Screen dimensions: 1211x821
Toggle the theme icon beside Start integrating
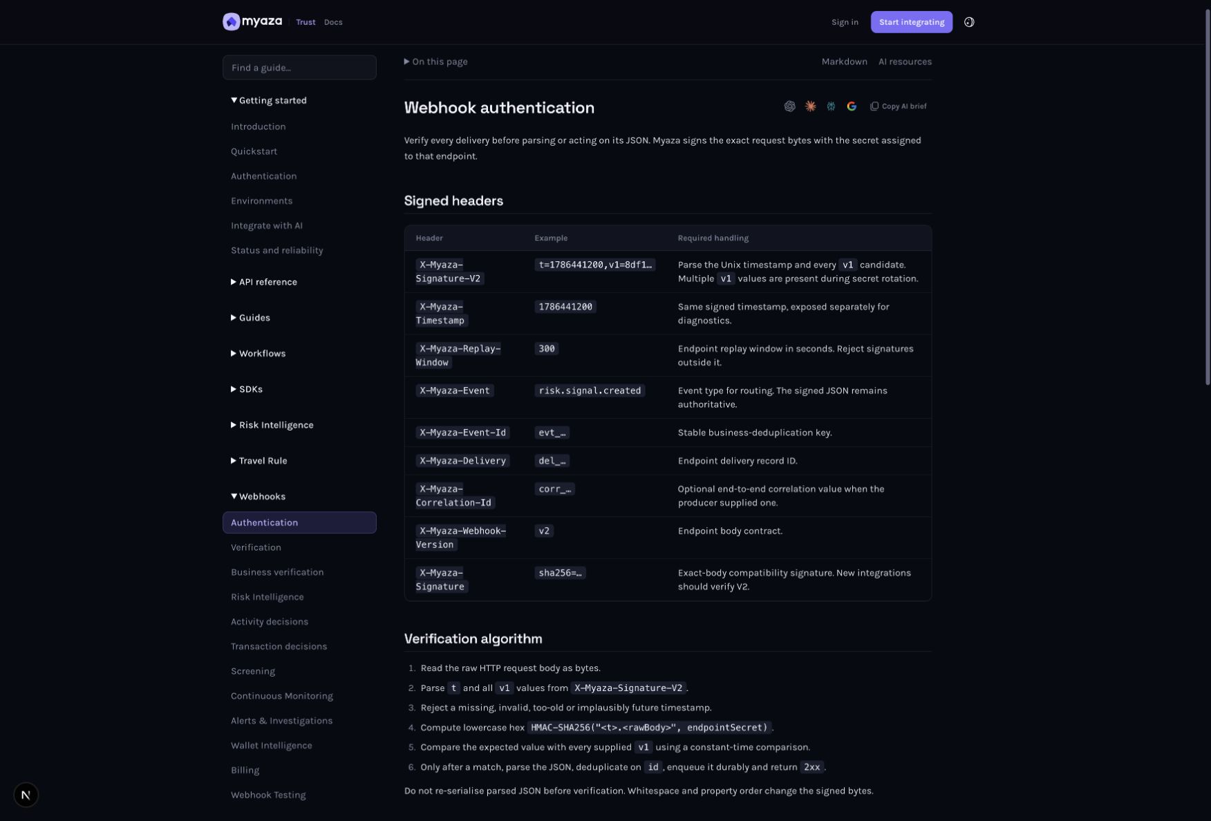click(969, 22)
